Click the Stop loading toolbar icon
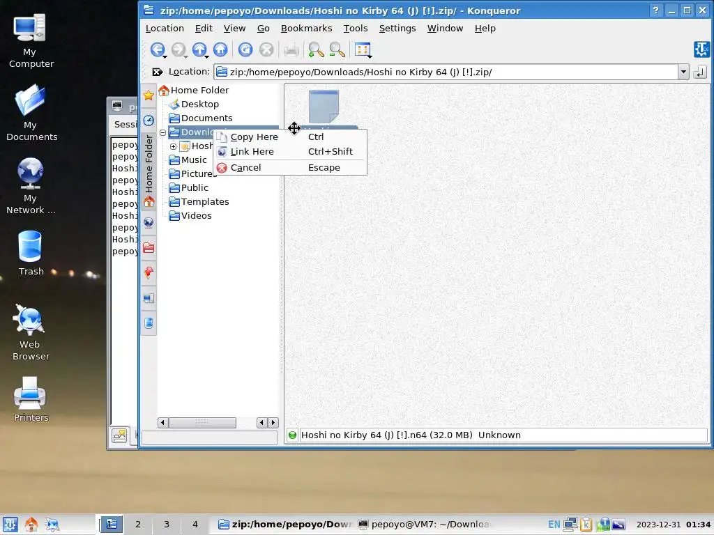Screen dimensions: 714x535 coord(266,49)
